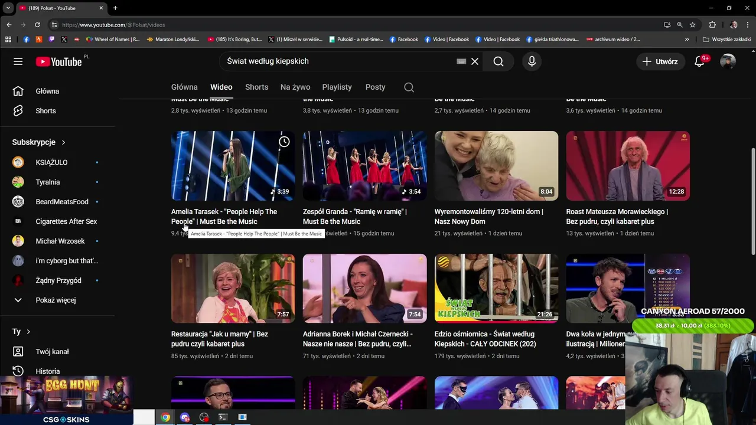This screenshot has height=425, width=756.
Task: Switch to the Shorts channel tab
Action: [256, 87]
